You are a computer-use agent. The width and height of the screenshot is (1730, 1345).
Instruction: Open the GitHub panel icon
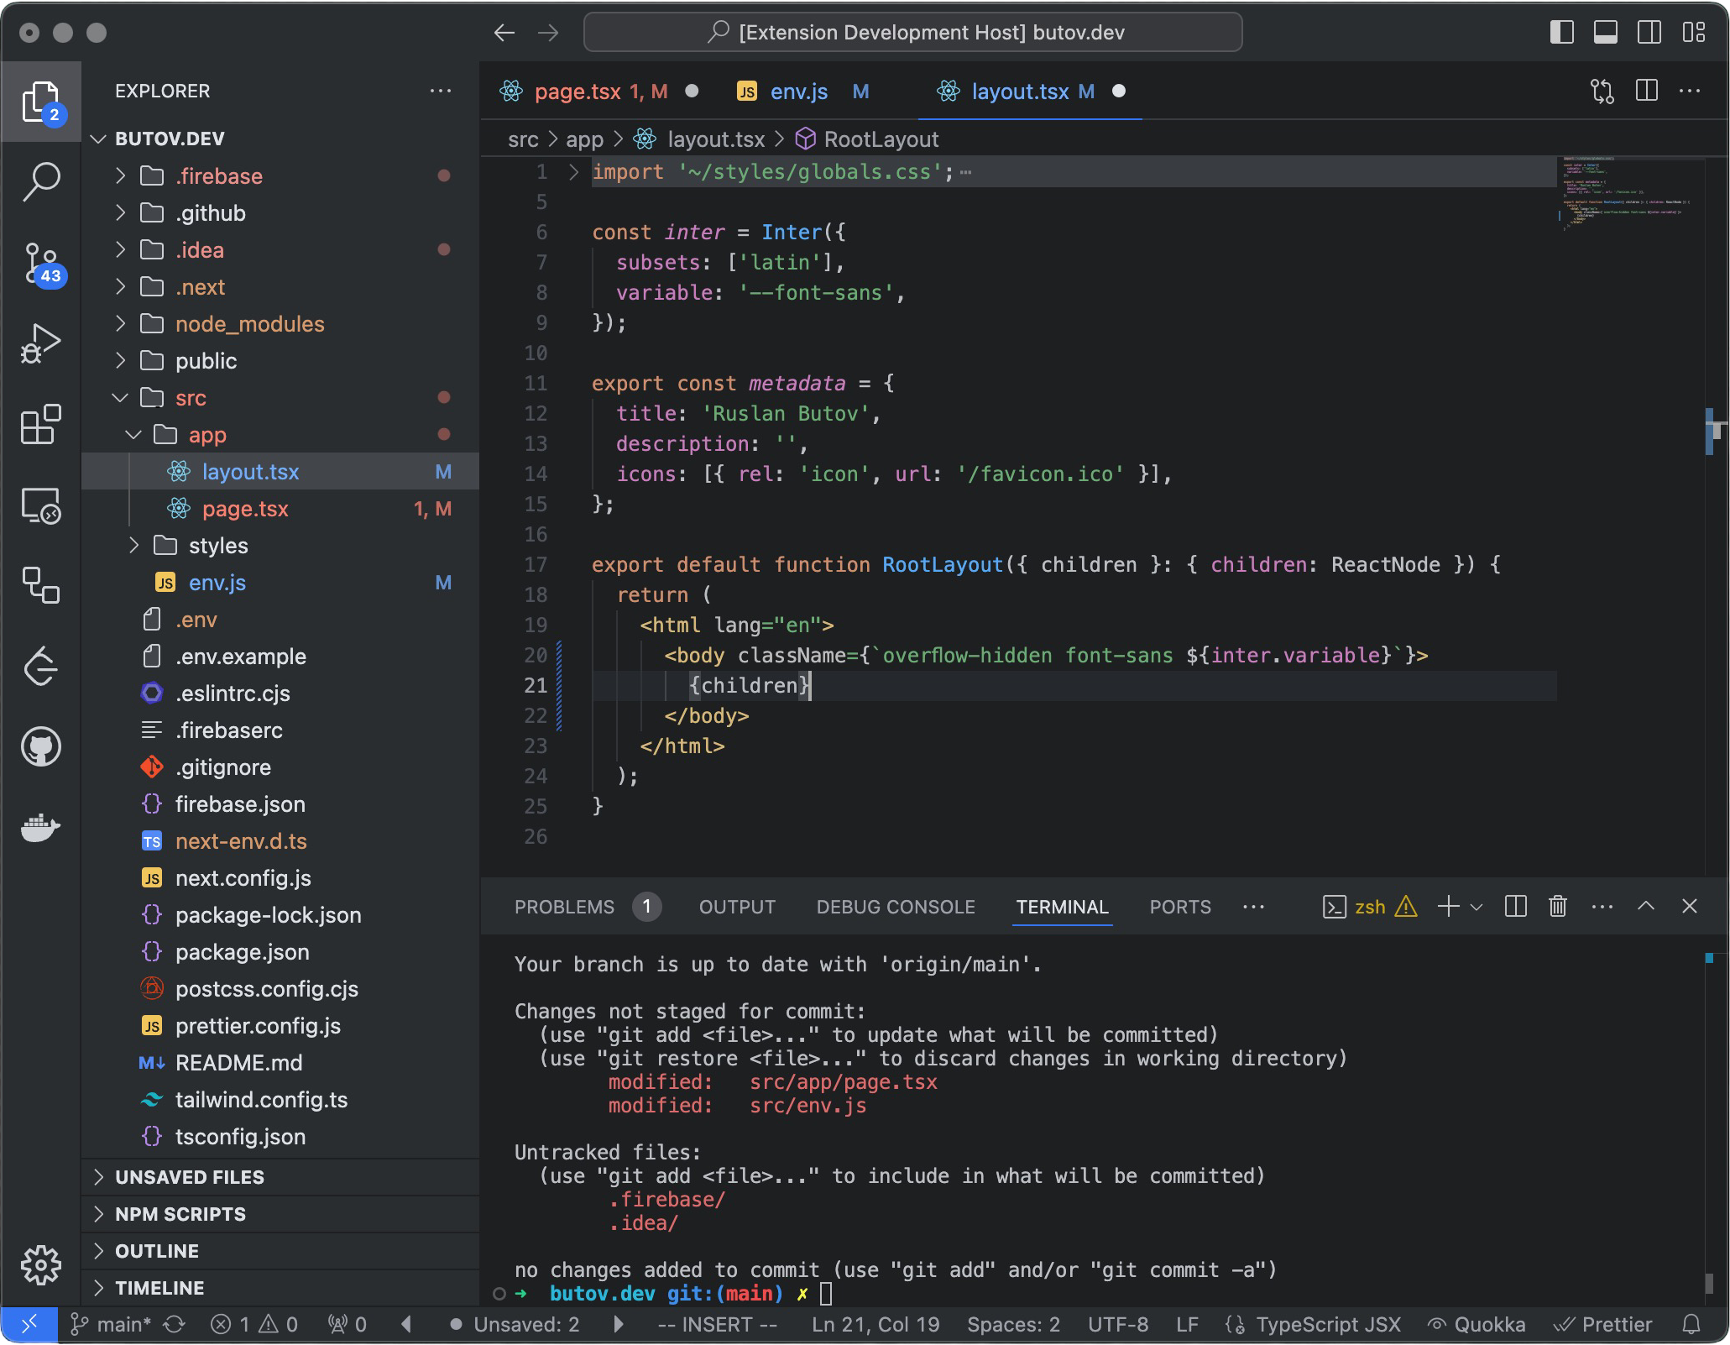pyautogui.click(x=41, y=746)
